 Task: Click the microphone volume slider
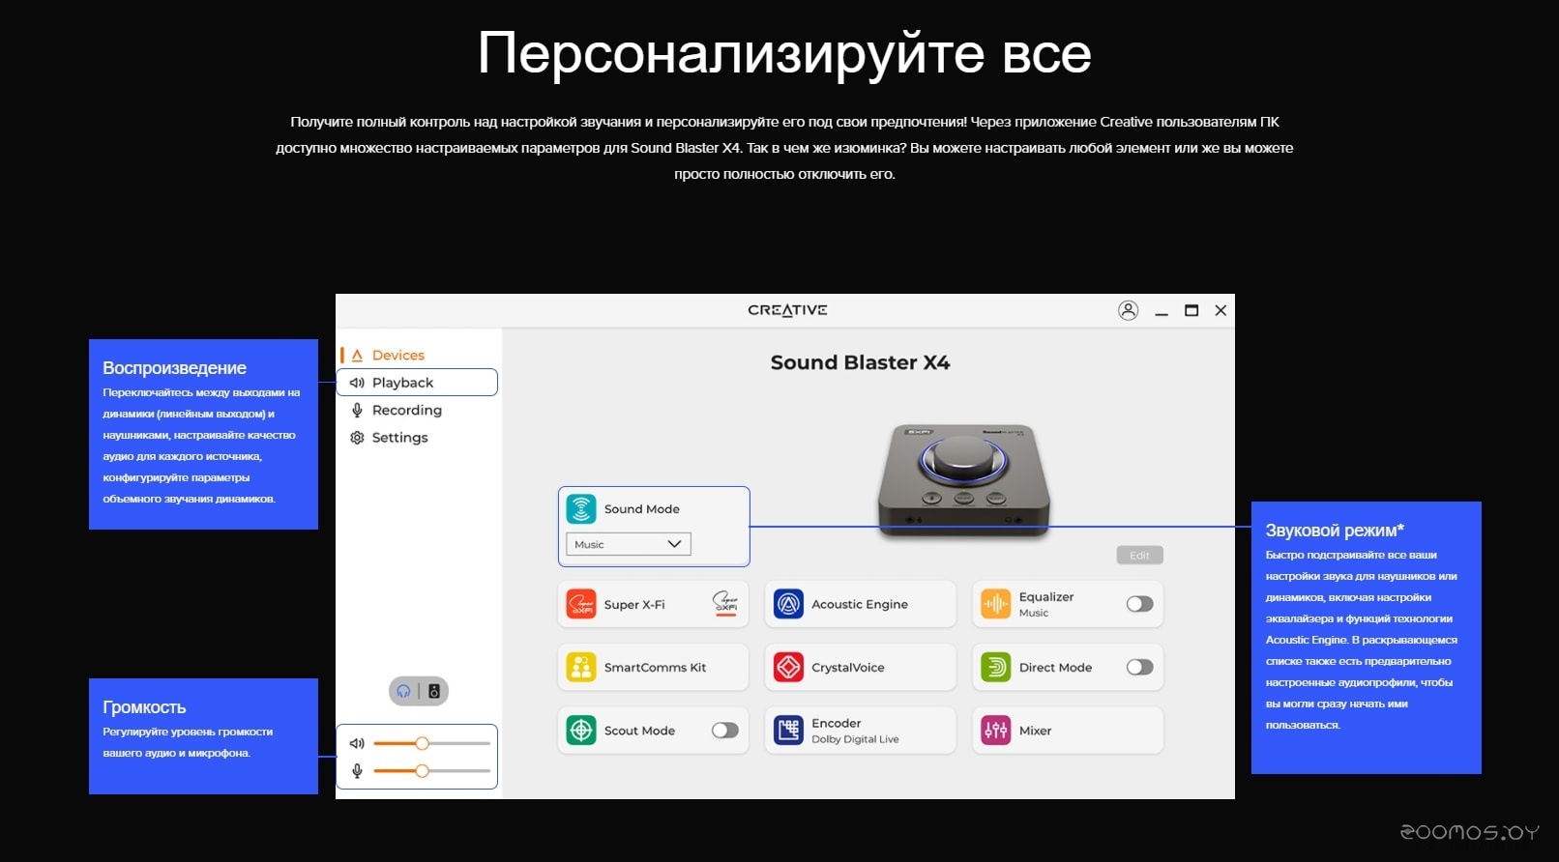coord(431,770)
